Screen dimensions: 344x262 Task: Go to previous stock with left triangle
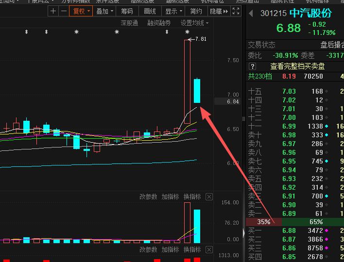[251, 14]
